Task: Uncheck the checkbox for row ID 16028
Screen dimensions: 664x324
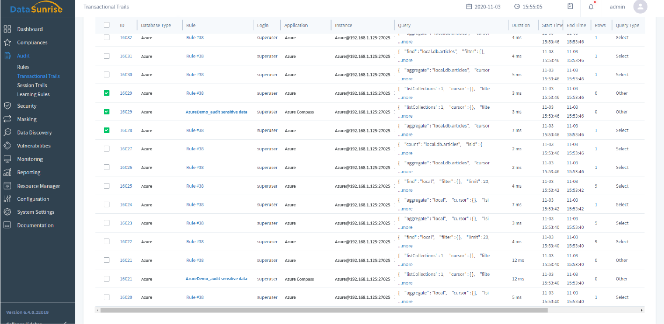Action: tap(107, 130)
